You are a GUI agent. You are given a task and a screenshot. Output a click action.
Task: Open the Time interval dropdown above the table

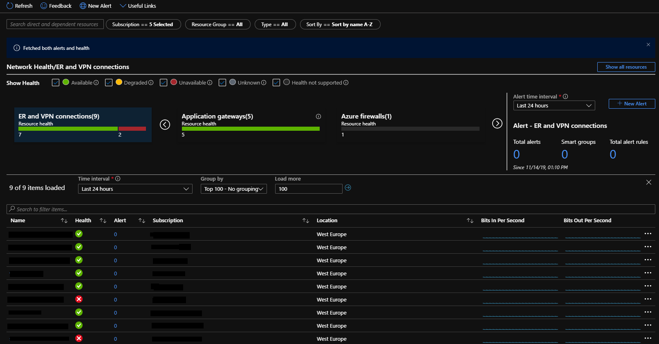[135, 189]
